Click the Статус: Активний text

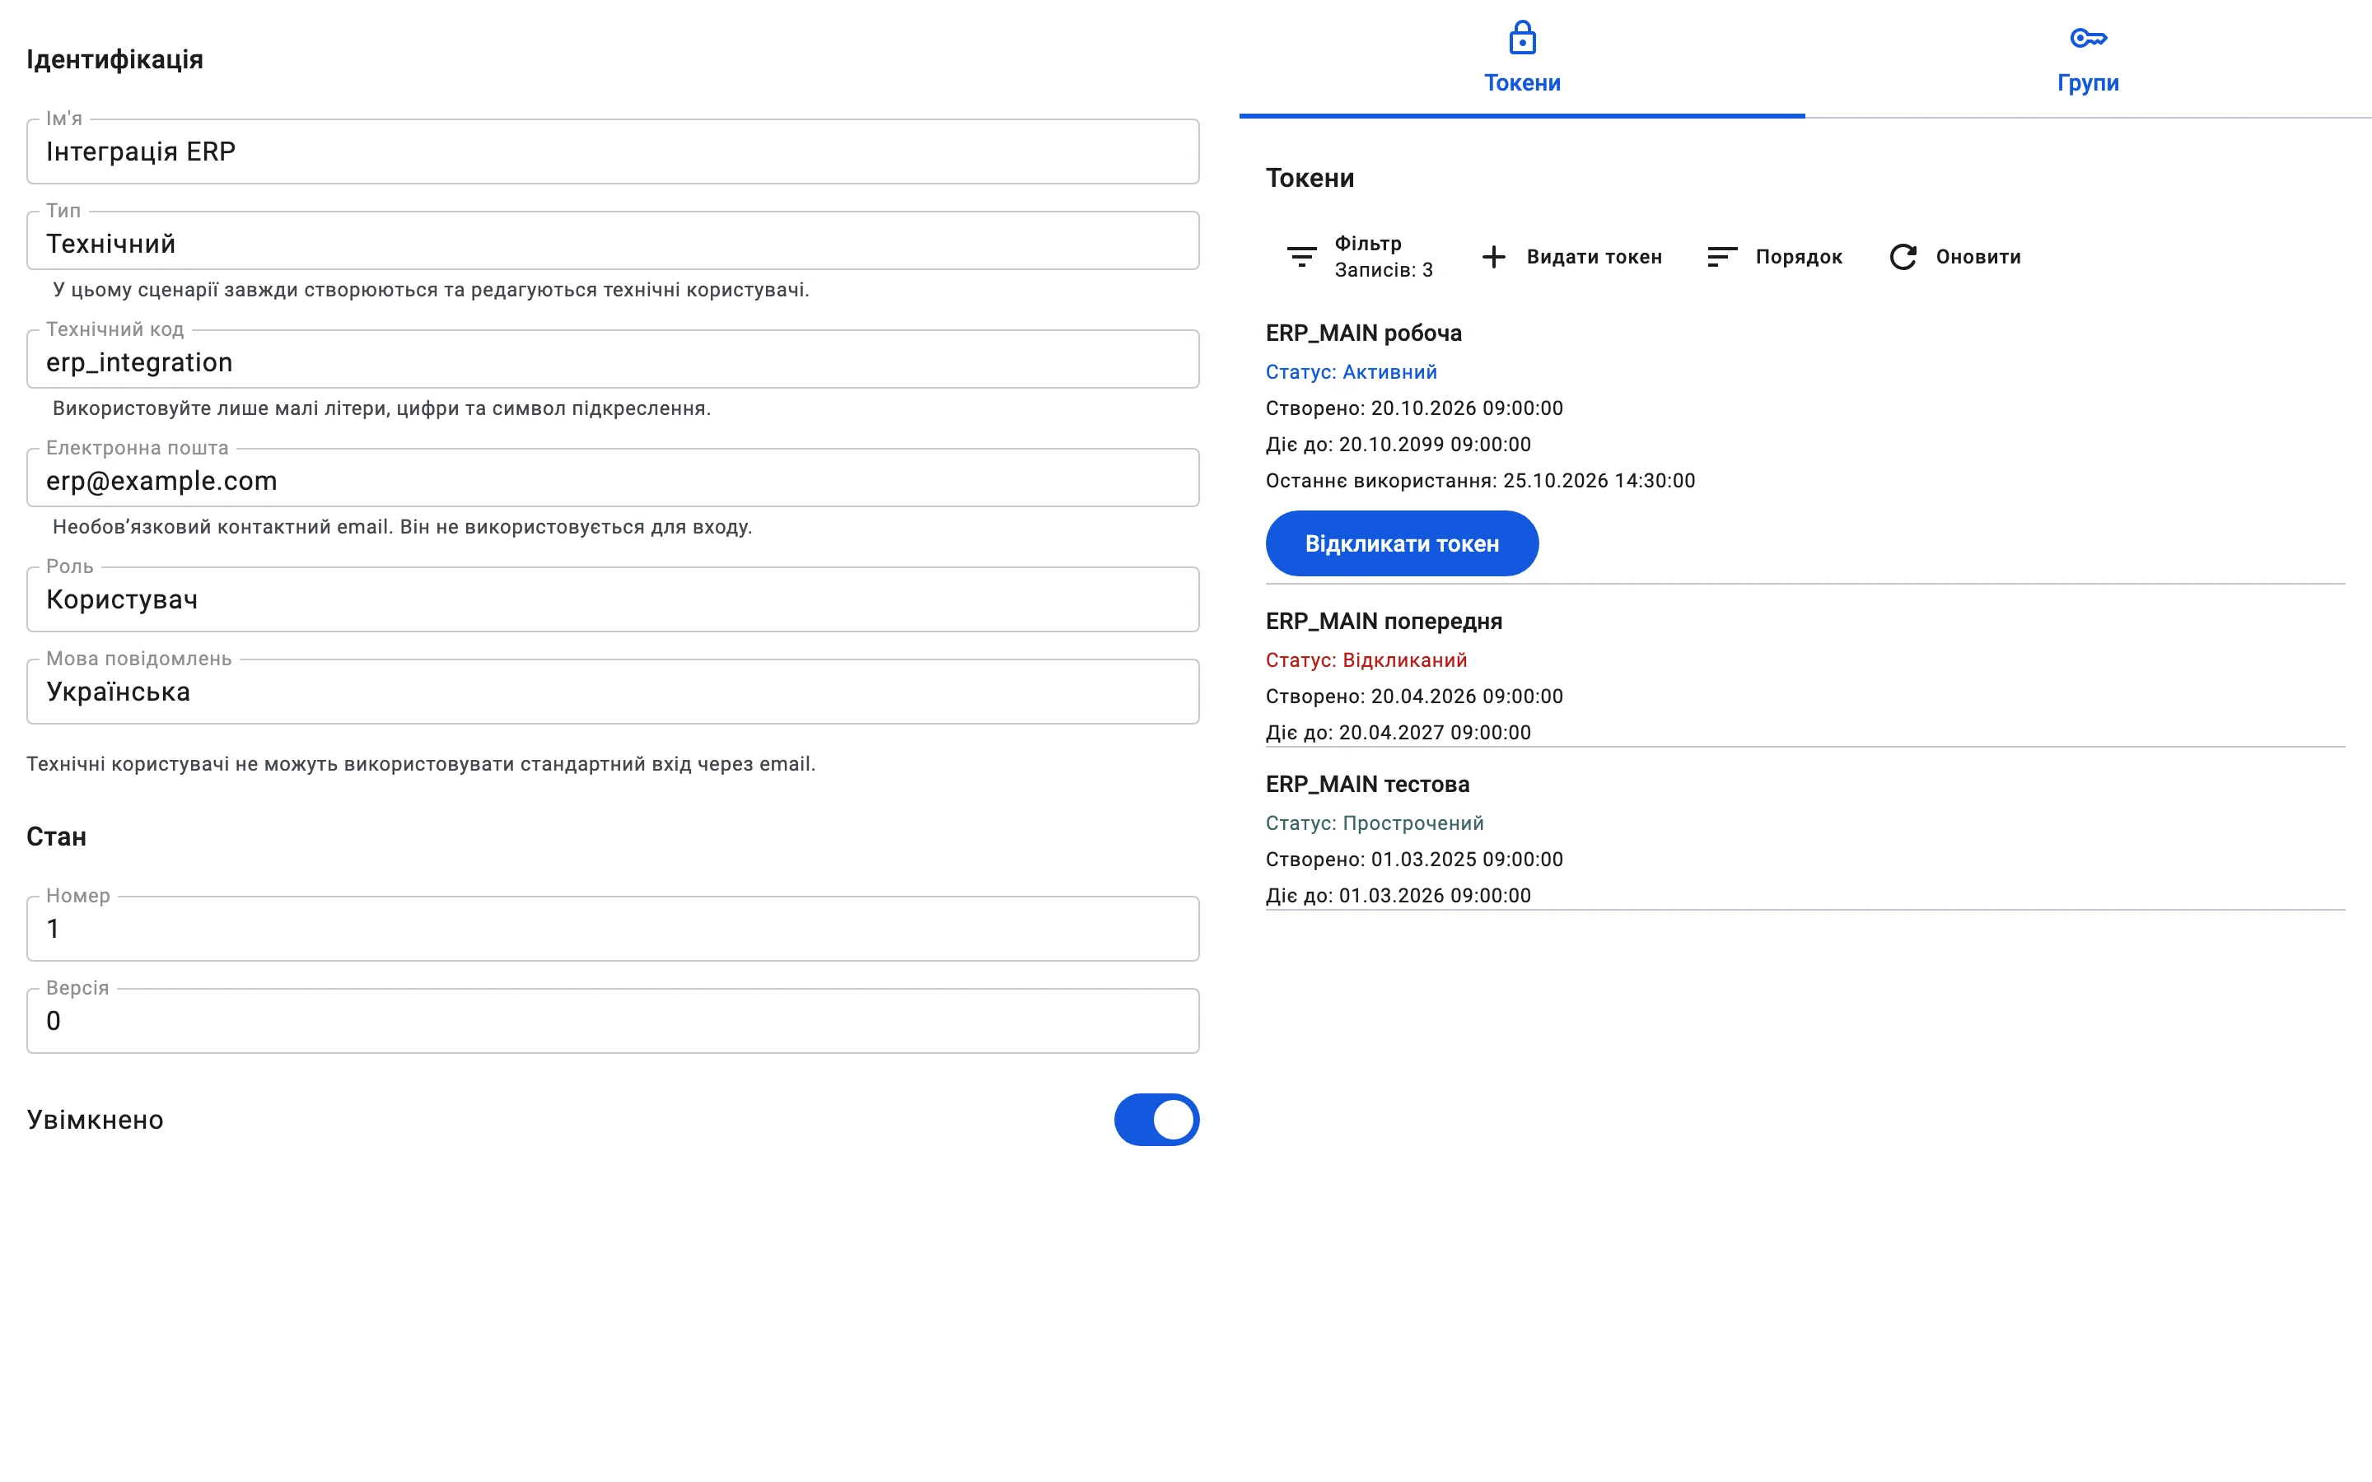click(x=1351, y=372)
